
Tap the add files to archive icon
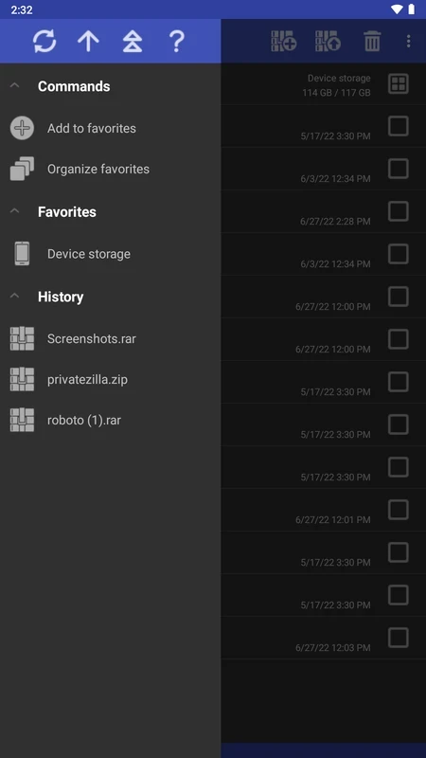click(283, 41)
